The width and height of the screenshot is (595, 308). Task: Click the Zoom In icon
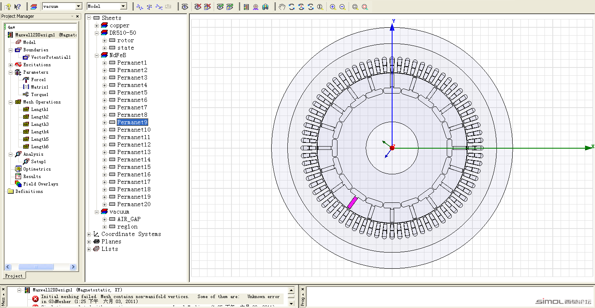click(333, 7)
